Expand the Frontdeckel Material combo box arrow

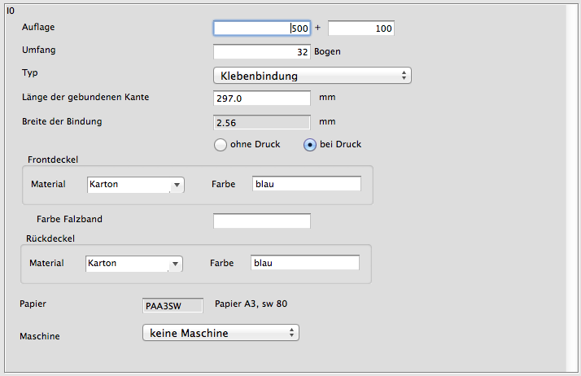tap(177, 185)
